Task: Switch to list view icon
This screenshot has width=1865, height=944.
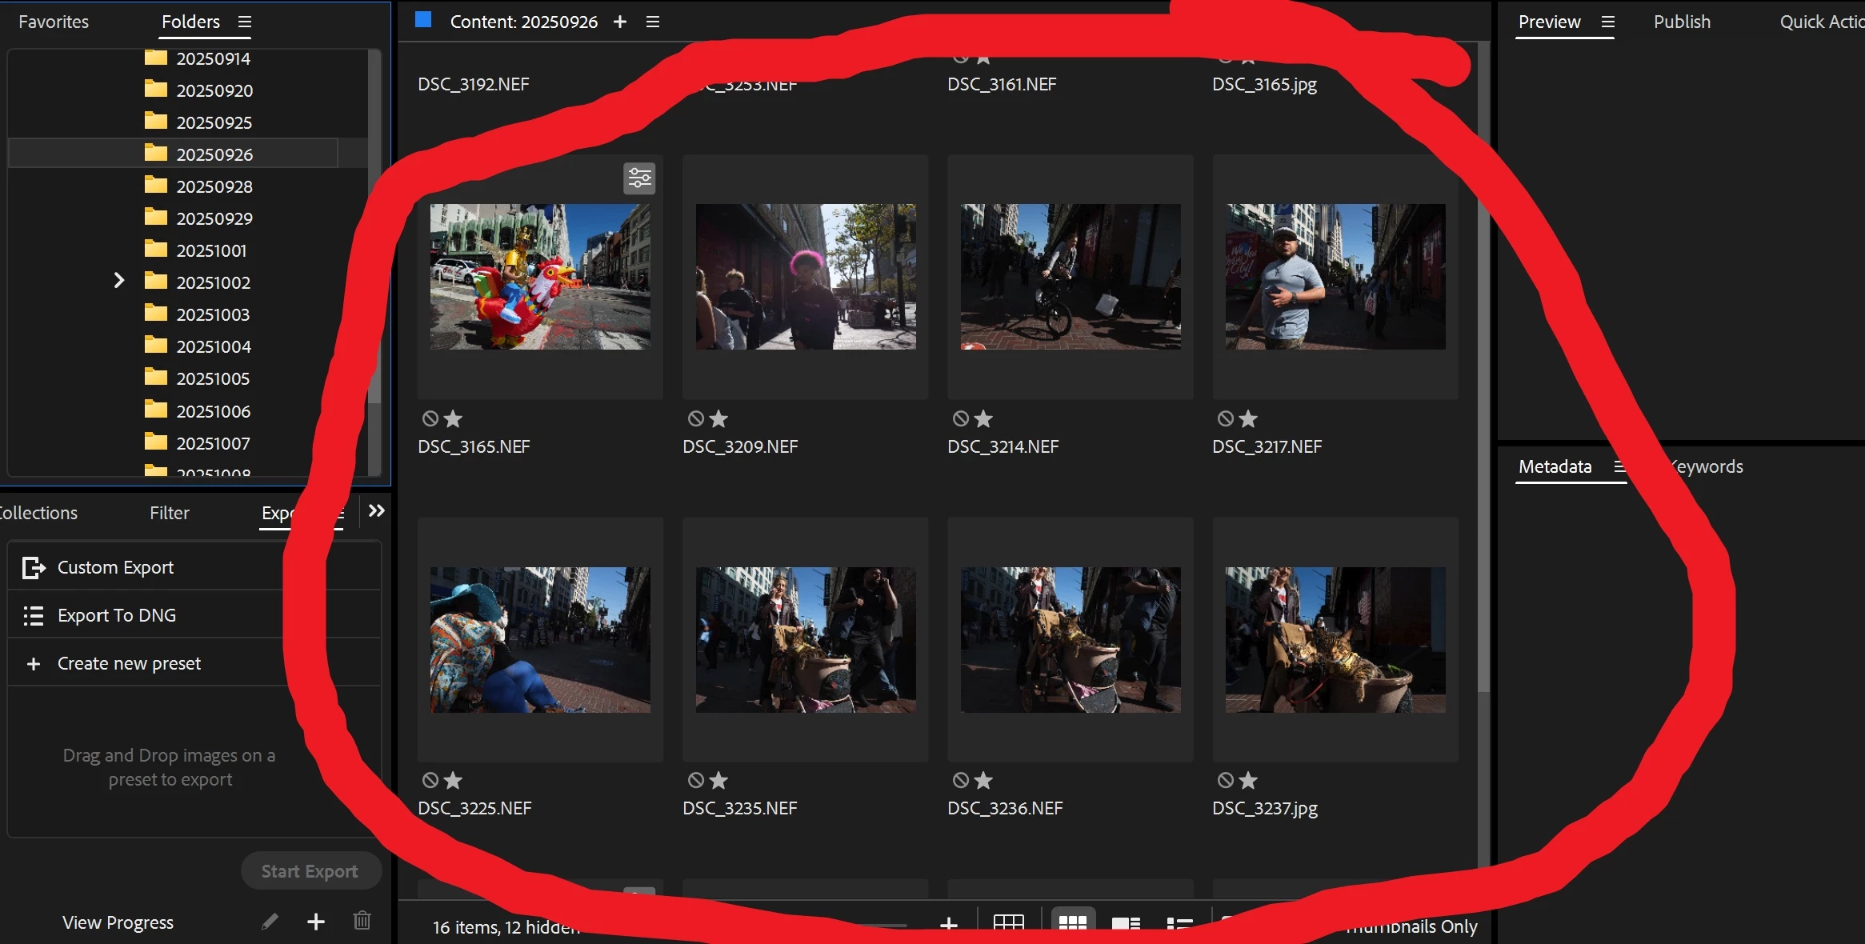Action: click(x=1179, y=923)
